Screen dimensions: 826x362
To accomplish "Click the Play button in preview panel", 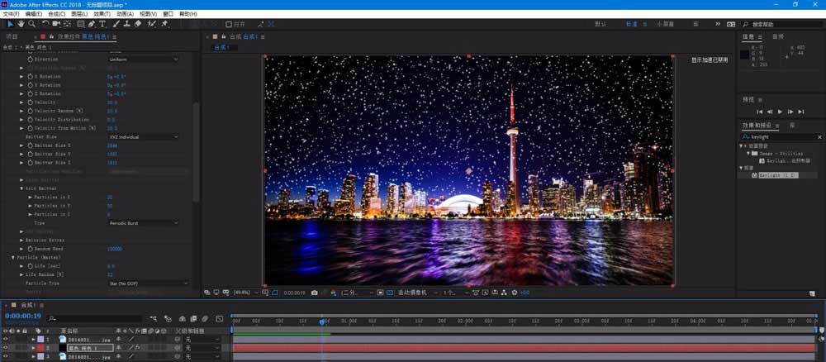I will pos(780,111).
